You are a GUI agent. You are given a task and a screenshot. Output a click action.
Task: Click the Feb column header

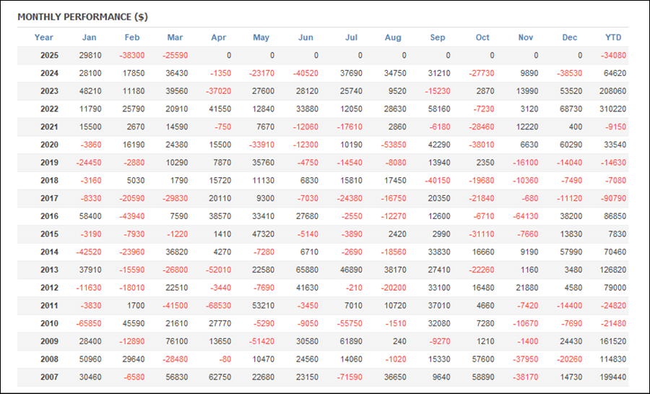132,38
